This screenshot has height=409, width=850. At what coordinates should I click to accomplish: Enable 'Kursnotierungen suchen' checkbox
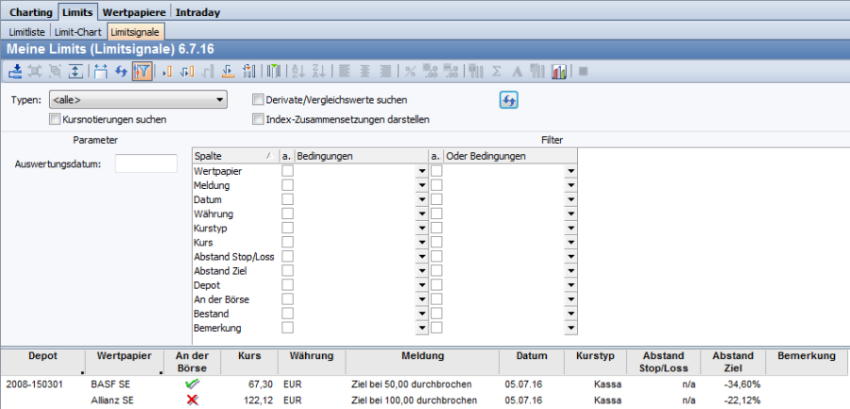pos(55,120)
